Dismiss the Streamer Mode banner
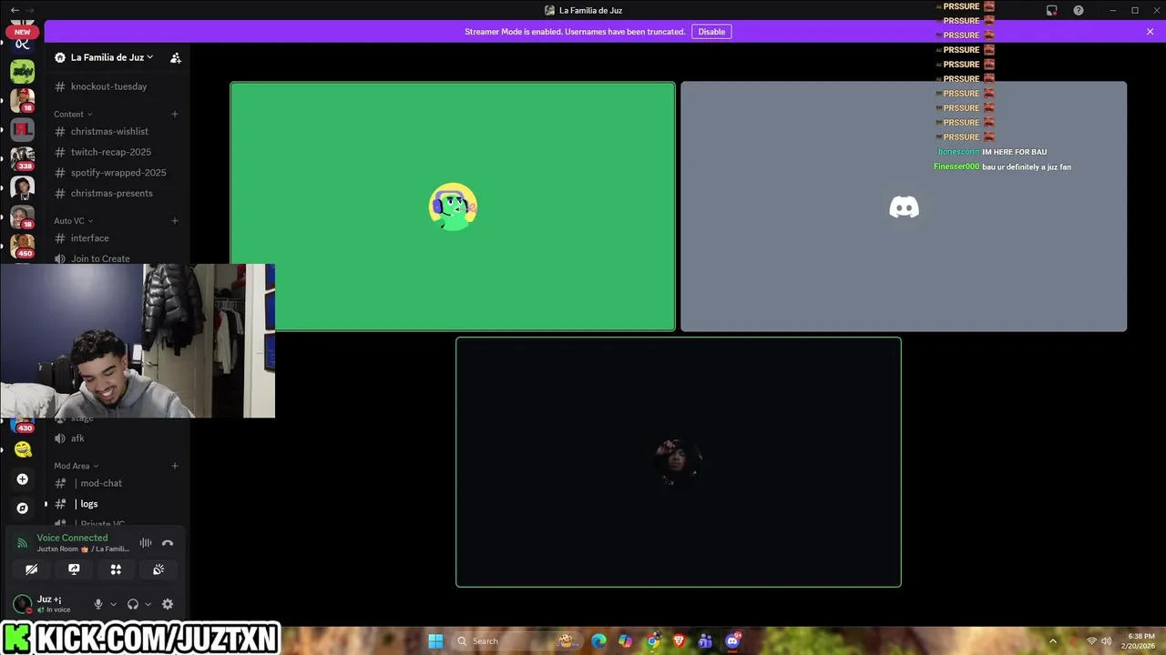The height and width of the screenshot is (655, 1166). [x=1150, y=32]
